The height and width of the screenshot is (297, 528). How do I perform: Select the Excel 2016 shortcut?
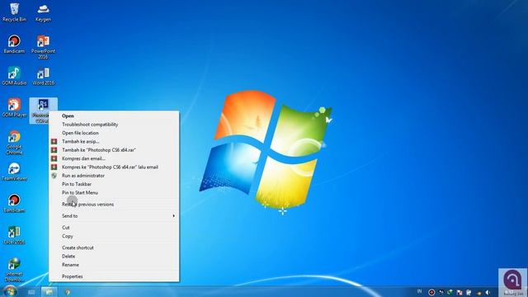[14, 235]
